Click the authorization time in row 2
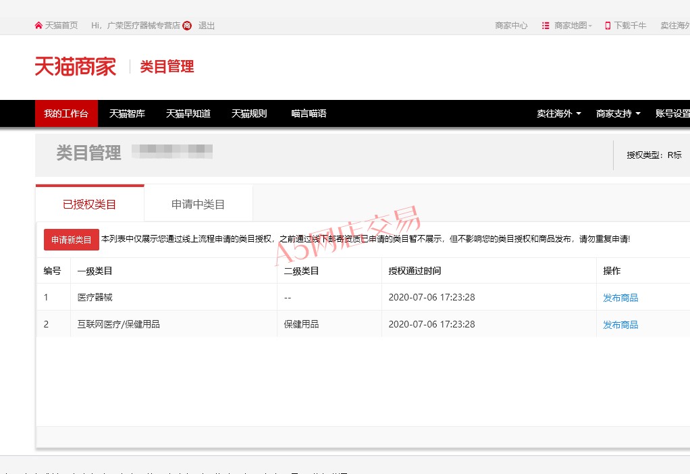Screen dimensions: 690x474 431,324
